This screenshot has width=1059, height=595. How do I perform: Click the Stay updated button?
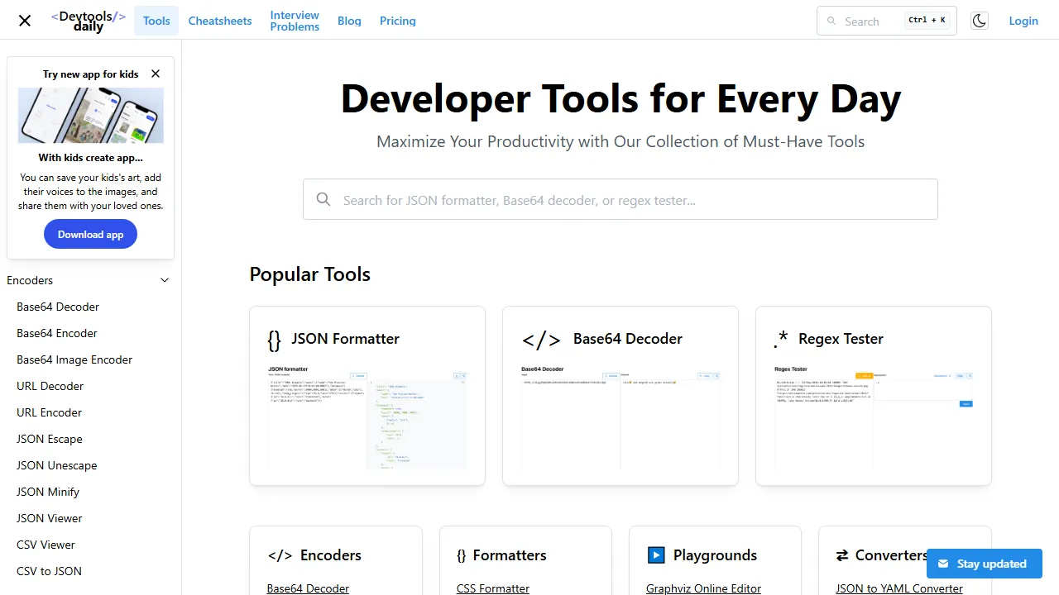(x=984, y=564)
